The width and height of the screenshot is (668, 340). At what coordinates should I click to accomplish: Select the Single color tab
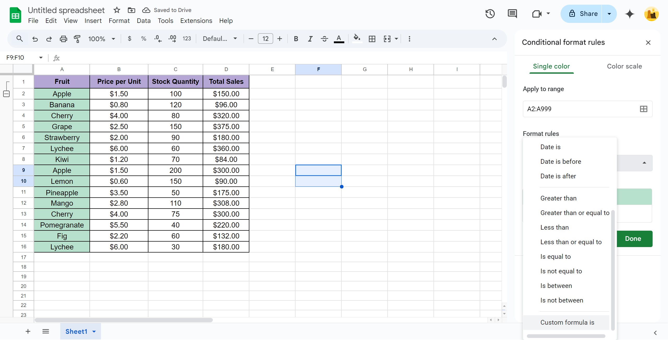tap(551, 66)
